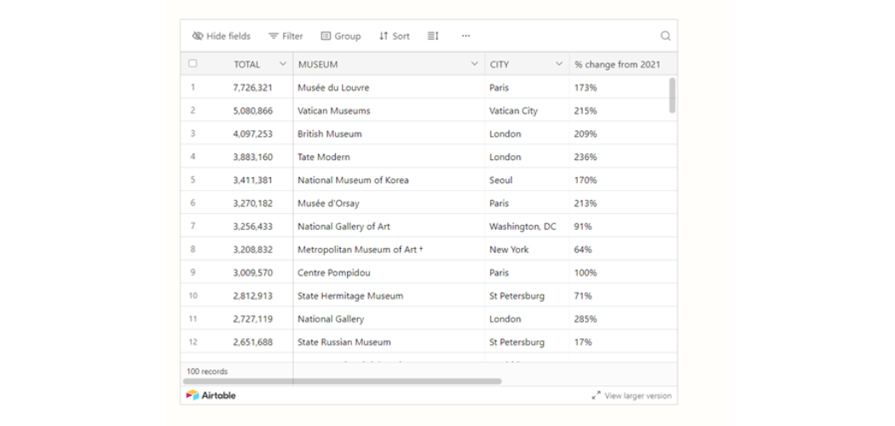
Task: Click the search magnifier icon
Action: [665, 36]
